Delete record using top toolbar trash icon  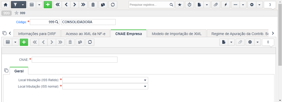[x=93, y=5]
